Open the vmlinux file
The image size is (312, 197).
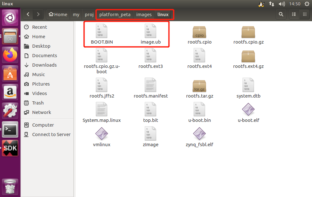(102, 134)
